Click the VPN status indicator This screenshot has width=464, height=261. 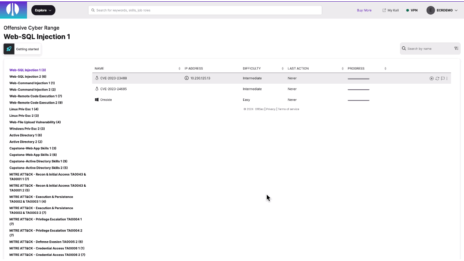click(x=411, y=10)
